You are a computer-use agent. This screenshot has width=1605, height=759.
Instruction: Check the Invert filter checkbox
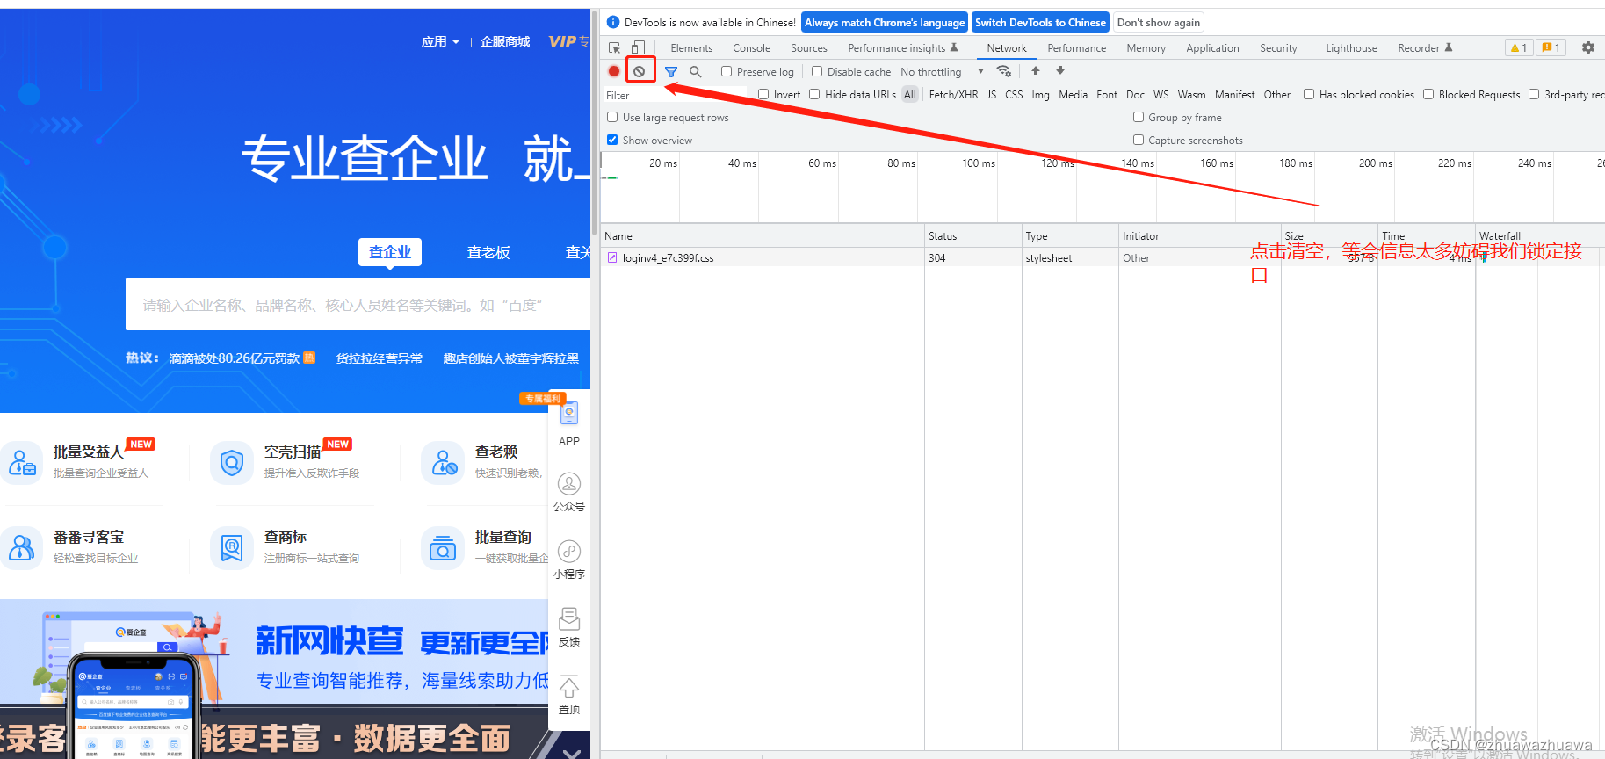pos(763,94)
